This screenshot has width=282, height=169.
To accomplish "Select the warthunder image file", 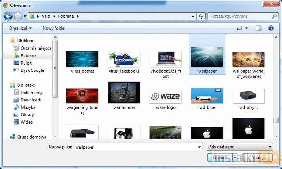I will 124,96.
